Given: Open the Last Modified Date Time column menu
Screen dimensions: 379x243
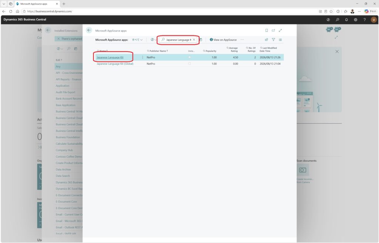Looking at the screenshot, I should point(268,49).
